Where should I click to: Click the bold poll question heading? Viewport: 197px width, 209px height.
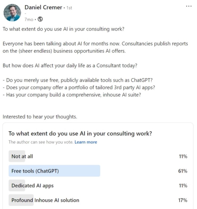[80, 134]
